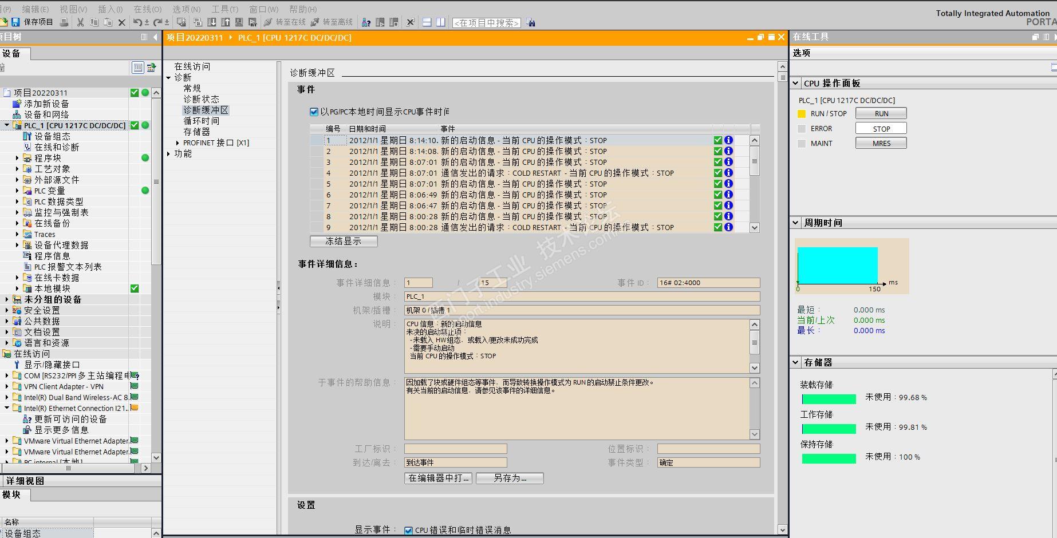Open the 插入(I) menu
1057x538 pixels.
point(111,9)
